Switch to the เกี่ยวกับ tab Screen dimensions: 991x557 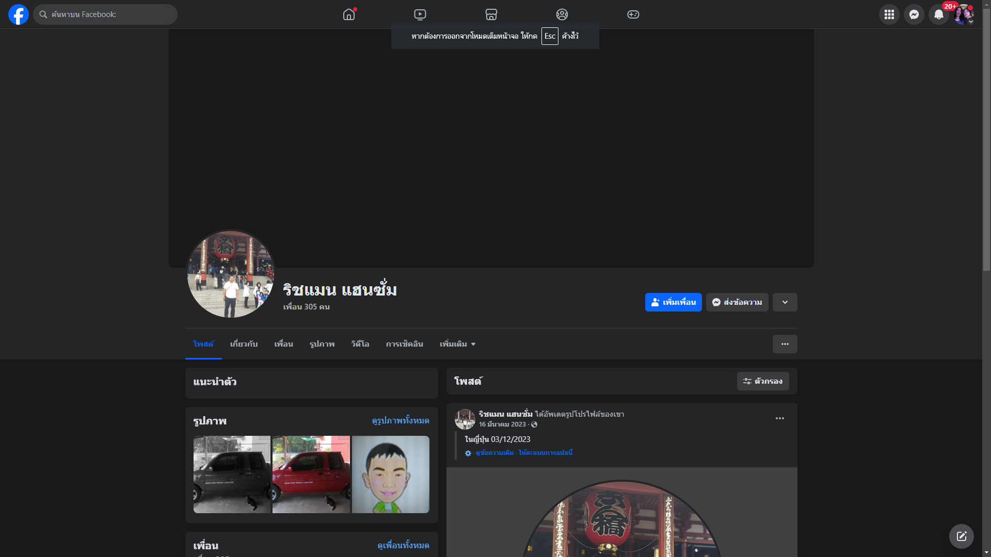pyautogui.click(x=244, y=344)
